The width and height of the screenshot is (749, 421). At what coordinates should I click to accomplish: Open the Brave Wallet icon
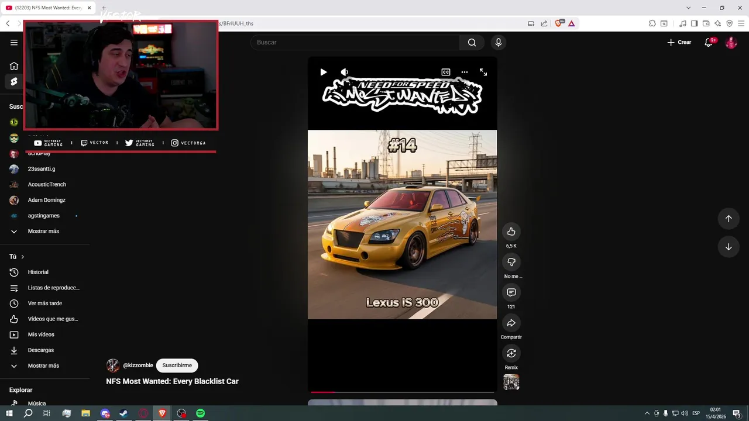[706, 23]
